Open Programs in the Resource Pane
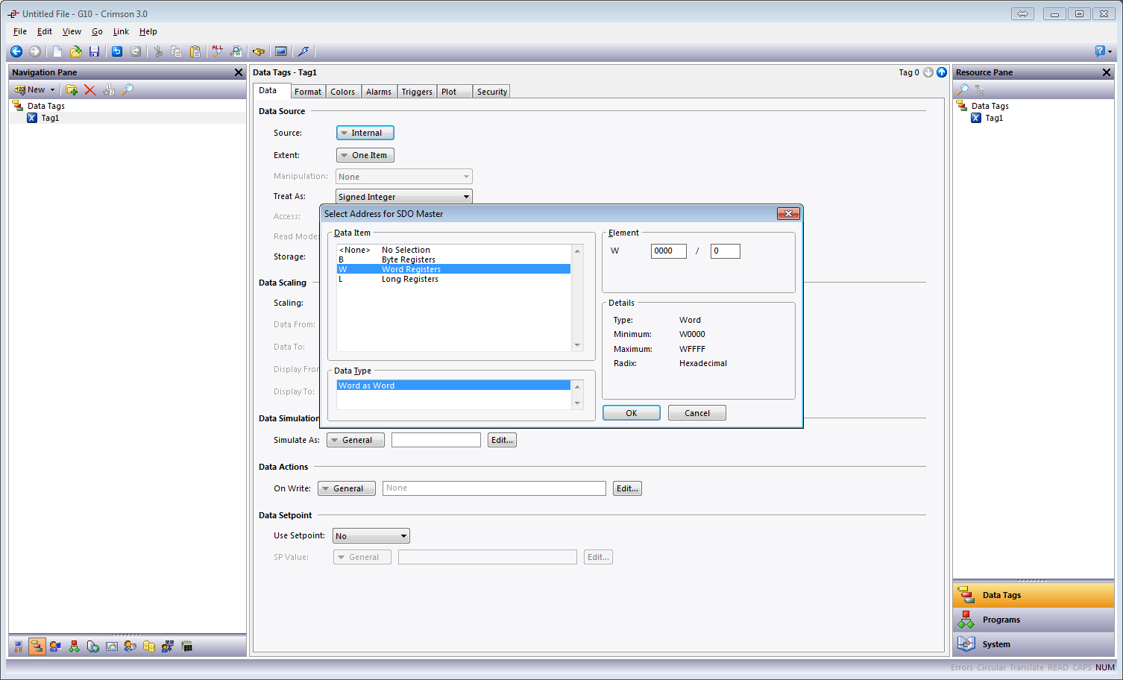Screen dimensions: 1123x680 coord(1033,620)
